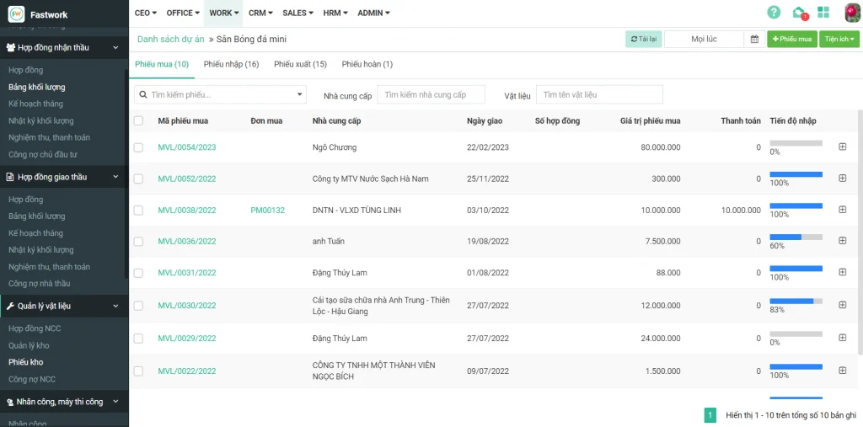
Task: Open the Tìm kiếm phiếu dropdown arrow
Action: coord(300,94)
